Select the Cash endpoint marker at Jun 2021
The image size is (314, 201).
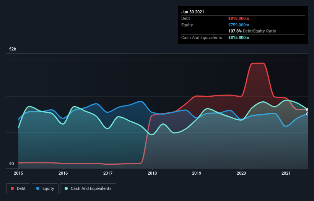(308, 110)
